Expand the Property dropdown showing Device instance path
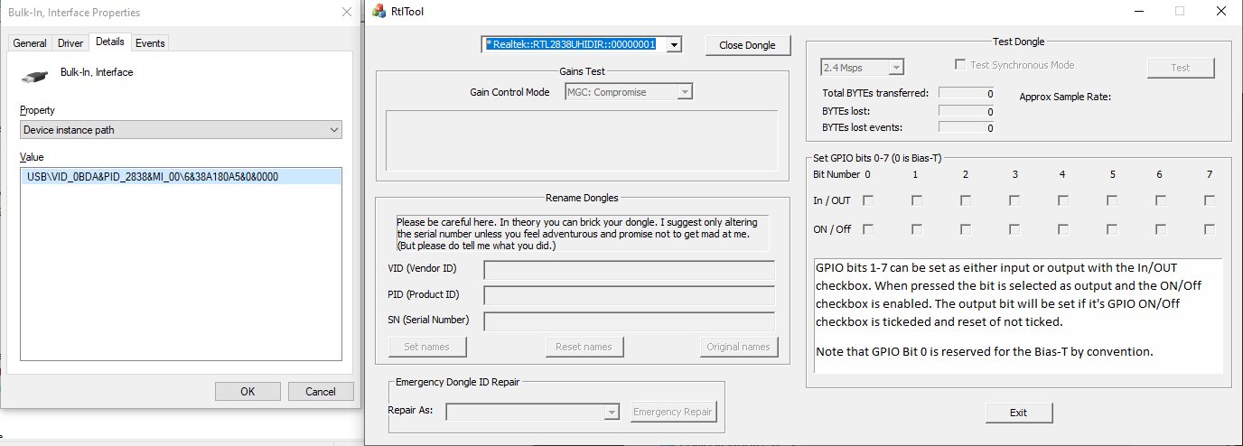Image resolution: width=1243 pixels, height=446 pixels. [x=181, y=130]
